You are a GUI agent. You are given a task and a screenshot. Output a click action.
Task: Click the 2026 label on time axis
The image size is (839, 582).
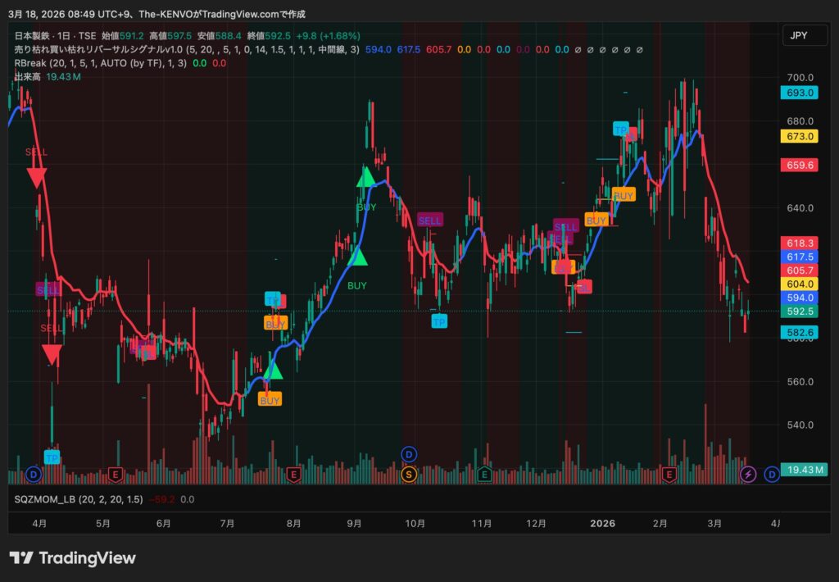(603, 523)
